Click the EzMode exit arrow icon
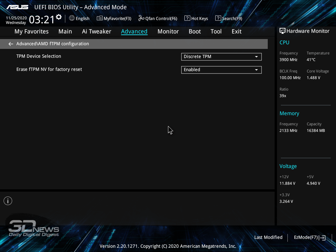This screenshot has width=336, height=252. coord(322,238)
